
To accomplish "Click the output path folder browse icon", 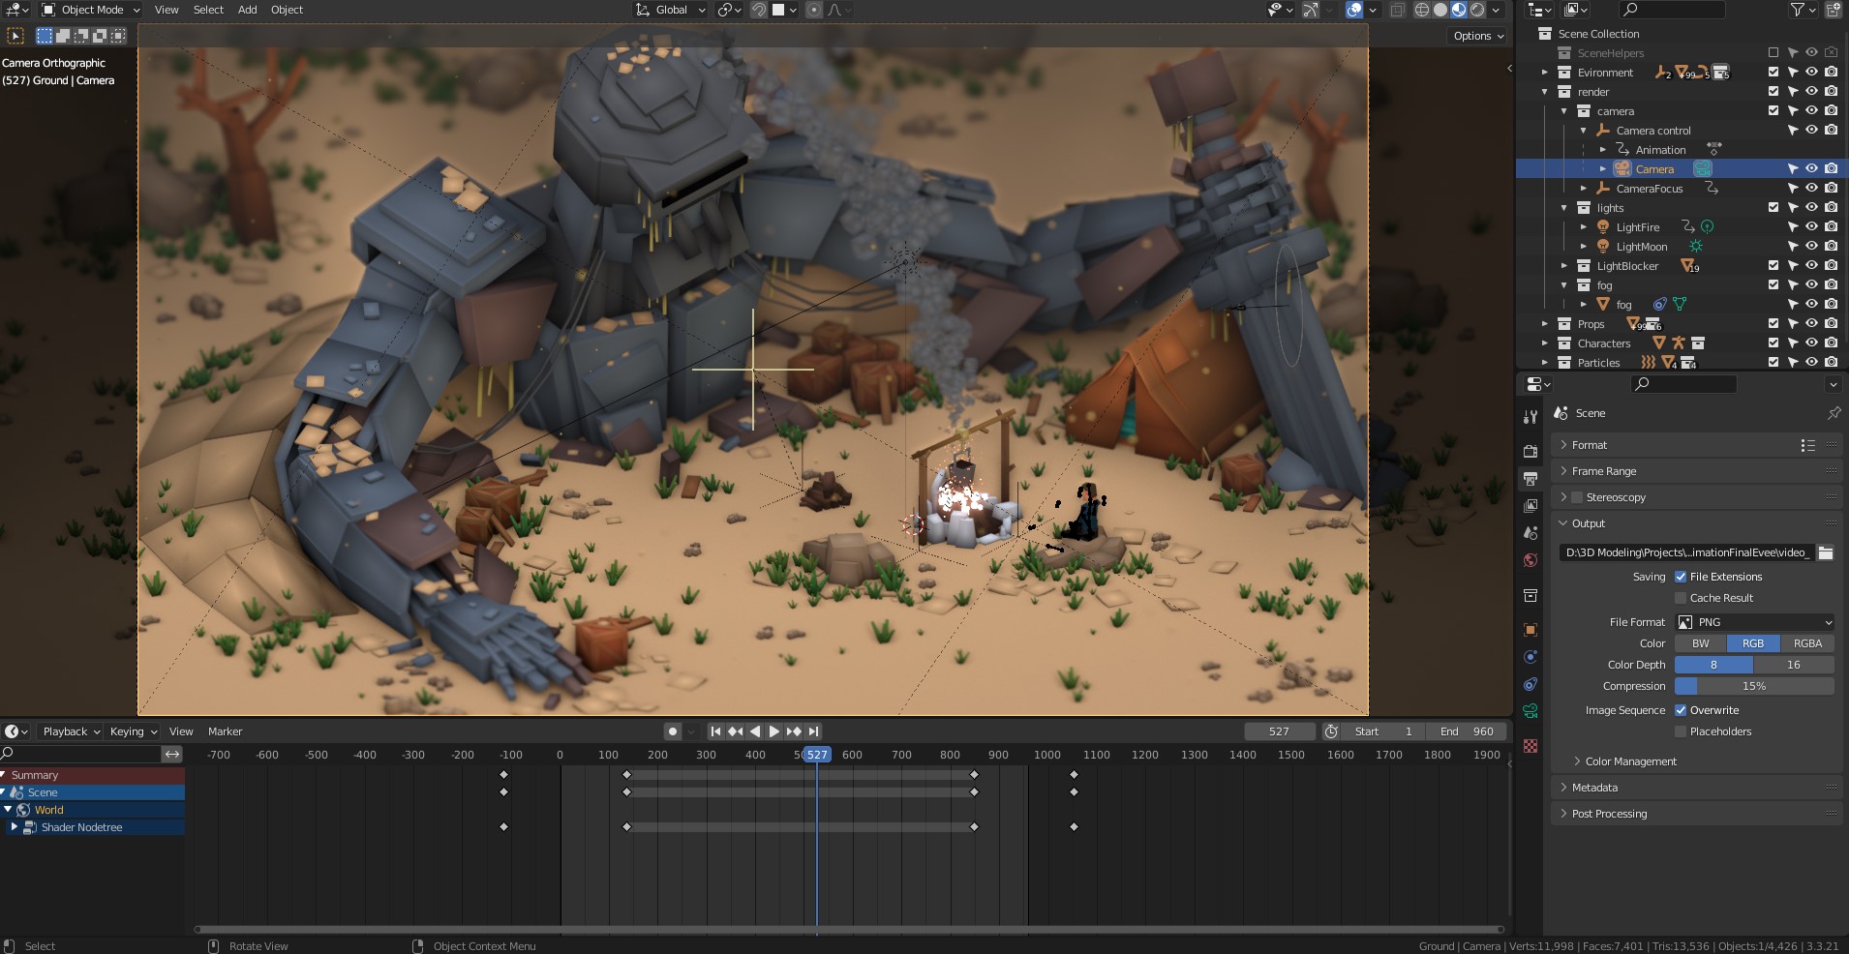I will tap(1825, 552).
